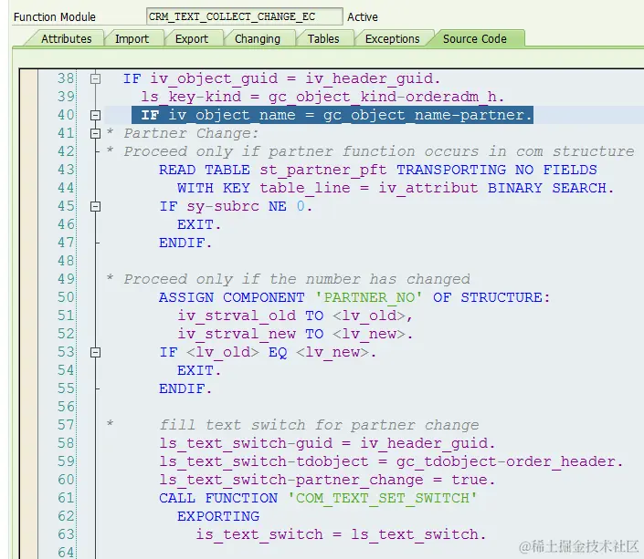Click the EXIT statement on line 46

point(199,224)
